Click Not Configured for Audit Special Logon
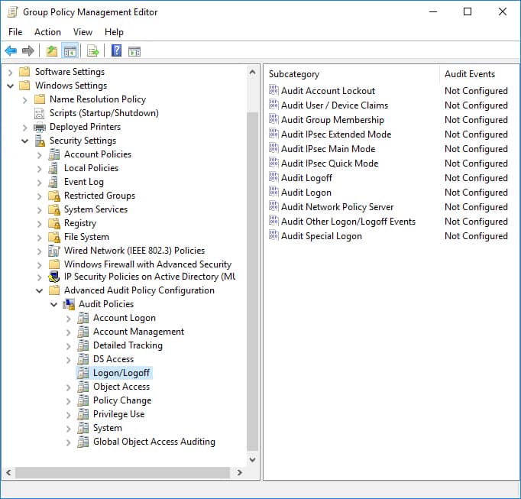The height and width of the screenshot is (499, 521). pos(476,236)
